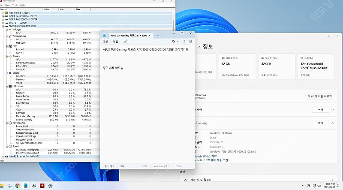343x190 pixels.
Task: Click the 100% zoom level in Notepad status bar
Action: [x=144, y=166]
